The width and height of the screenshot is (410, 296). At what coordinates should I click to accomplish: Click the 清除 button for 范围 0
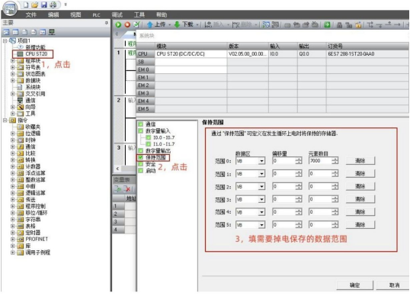tap(360, 161)
